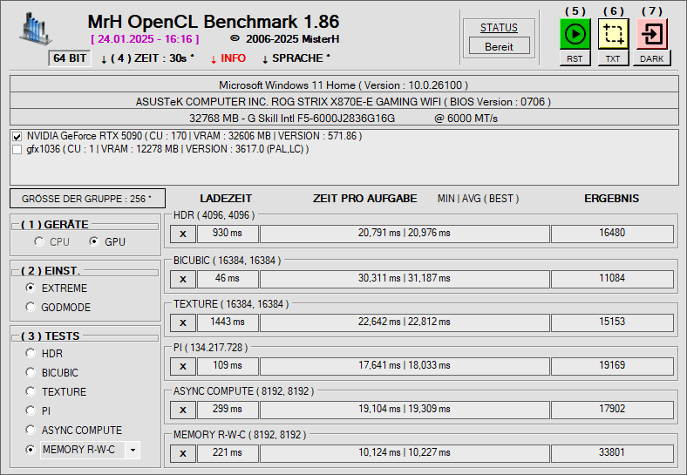Toggle the 64 BIT button

[70, 58]
